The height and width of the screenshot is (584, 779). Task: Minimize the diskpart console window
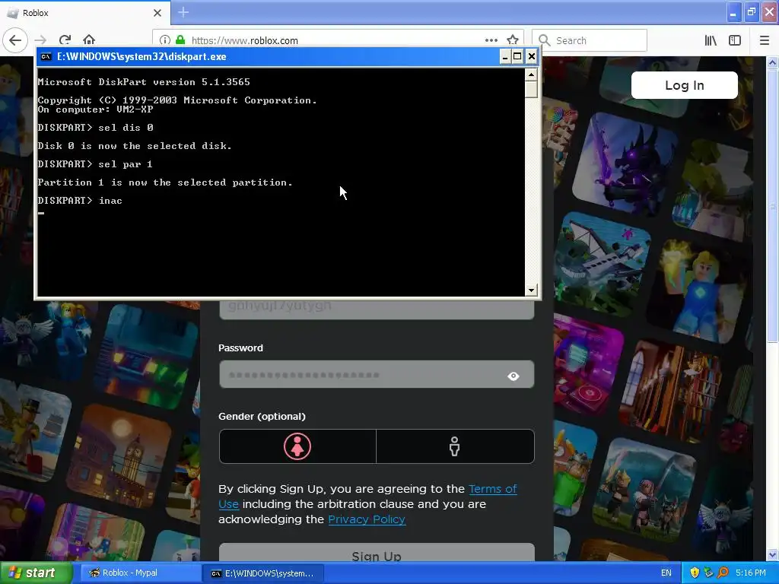click(505, 56)
